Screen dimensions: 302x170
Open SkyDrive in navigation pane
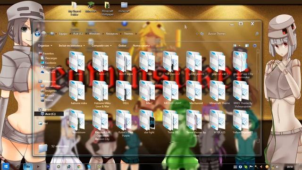click(48, 72)
